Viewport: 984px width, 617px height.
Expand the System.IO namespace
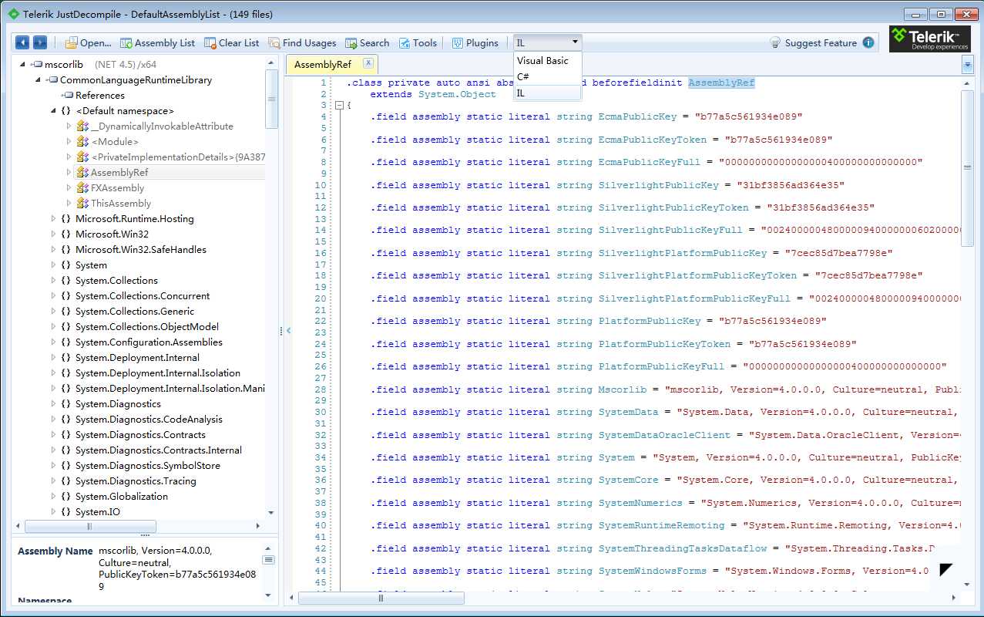[53, 511]
